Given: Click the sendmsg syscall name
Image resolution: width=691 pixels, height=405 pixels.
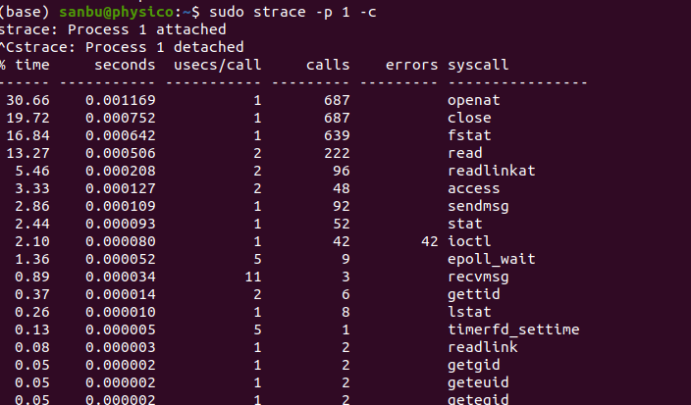Looking at the screenshot, I should pyautogui.click(x=478, y=206).
